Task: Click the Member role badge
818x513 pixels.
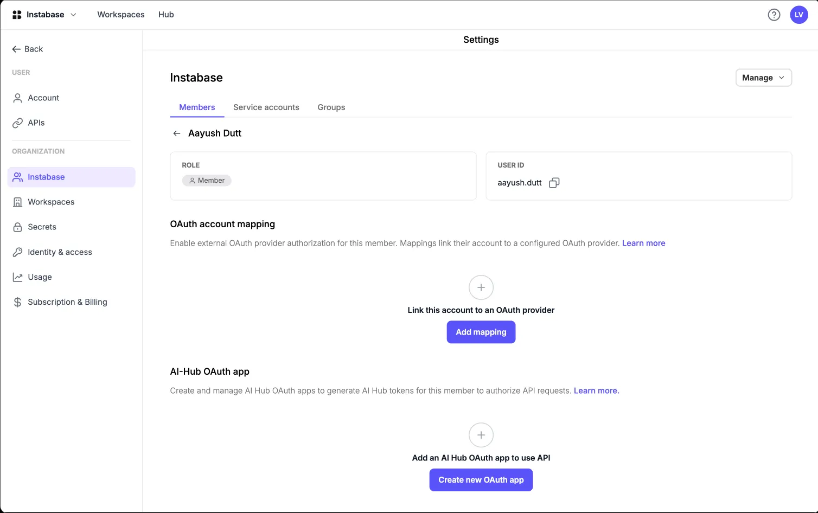Action: point(207,181)
